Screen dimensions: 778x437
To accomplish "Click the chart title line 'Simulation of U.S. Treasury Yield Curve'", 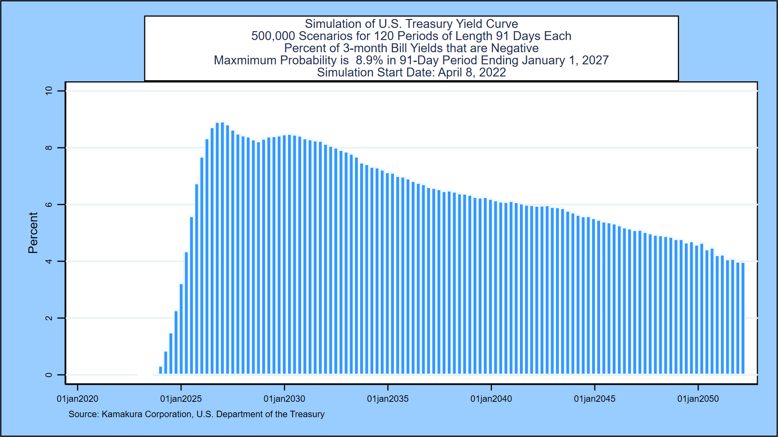I will click(411, 24).
